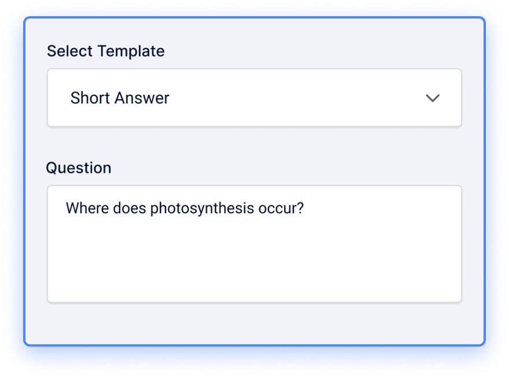509x377 pixels.
Task: Select the word 'Answer' in template combo box
Action: 142,98
